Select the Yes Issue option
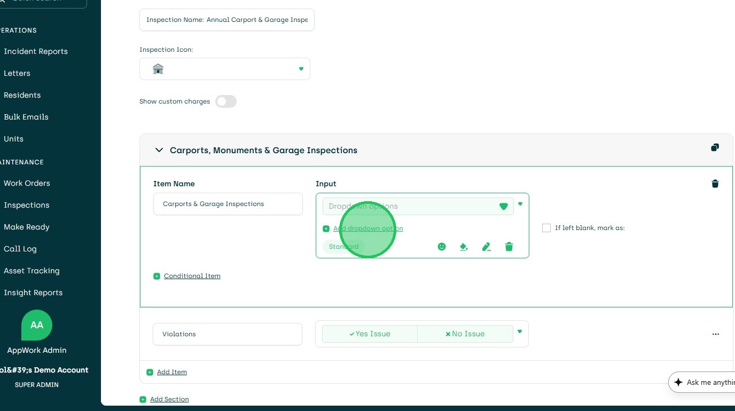The width and height of the screenshot is (735, 411). pyautogui.click(x=370, y=334)
